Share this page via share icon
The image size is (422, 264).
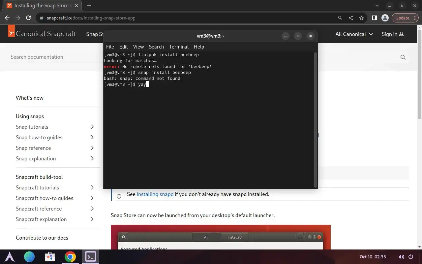351,18
